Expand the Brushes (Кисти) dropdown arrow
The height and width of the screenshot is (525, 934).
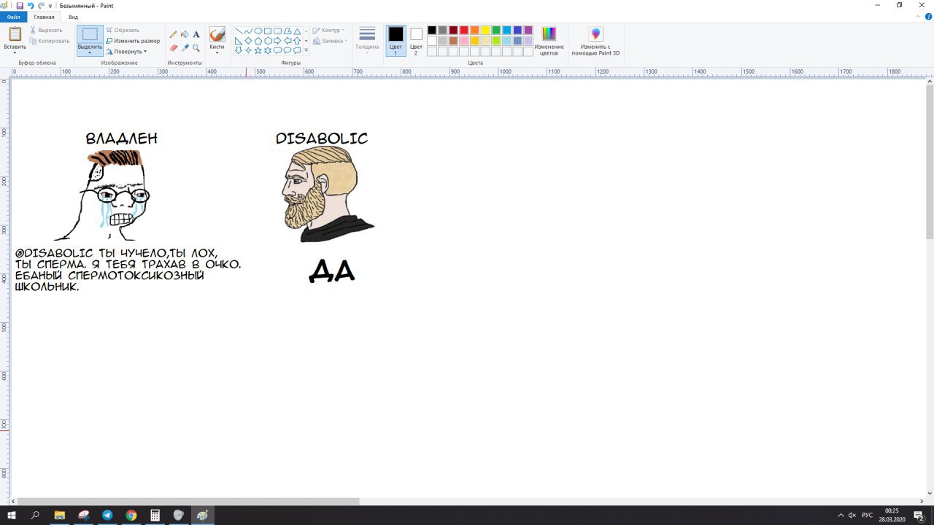(x=217, y=52)
